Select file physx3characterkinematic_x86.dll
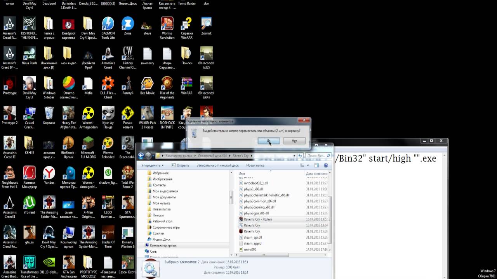Viewport: 497px width, 279px height. tap(266, 195)
